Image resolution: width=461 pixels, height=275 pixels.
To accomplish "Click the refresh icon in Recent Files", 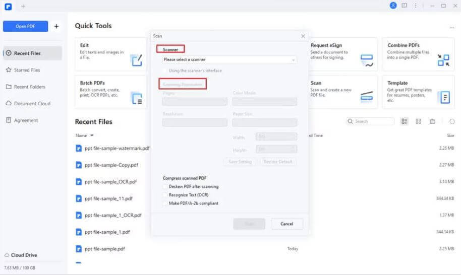I will click(x=452, y=121).
